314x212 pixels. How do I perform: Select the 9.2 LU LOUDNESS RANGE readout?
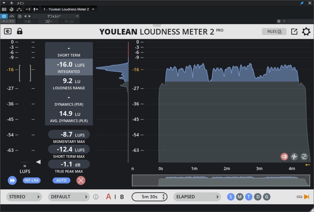[69, 84]
